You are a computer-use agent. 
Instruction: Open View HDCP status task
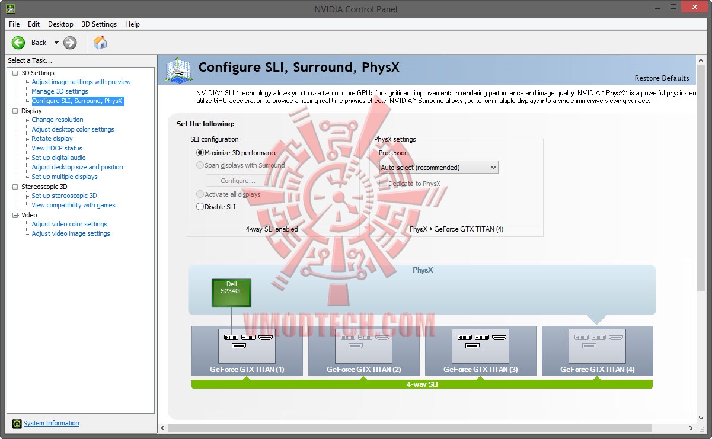[x=57, y=148]
